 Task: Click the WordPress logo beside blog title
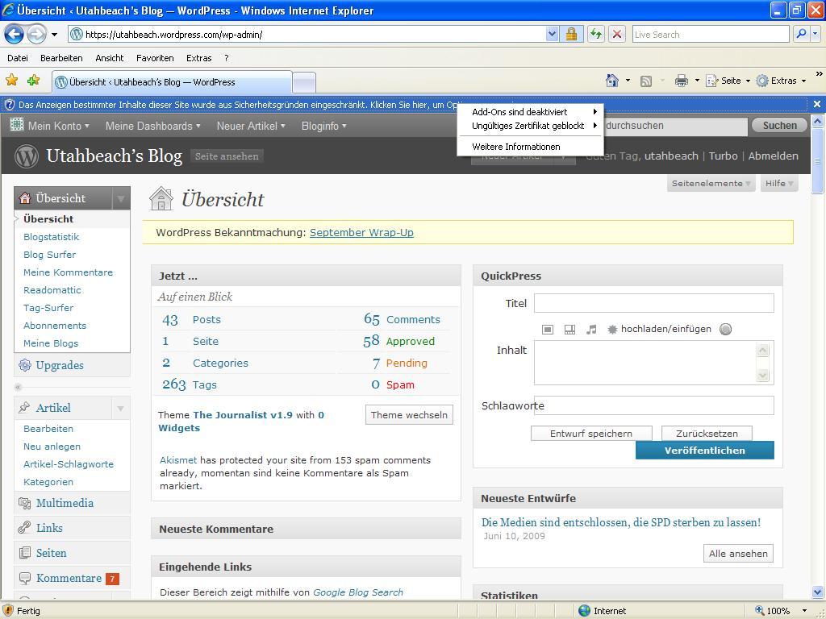pyautogui.click(x=27, y=156)
